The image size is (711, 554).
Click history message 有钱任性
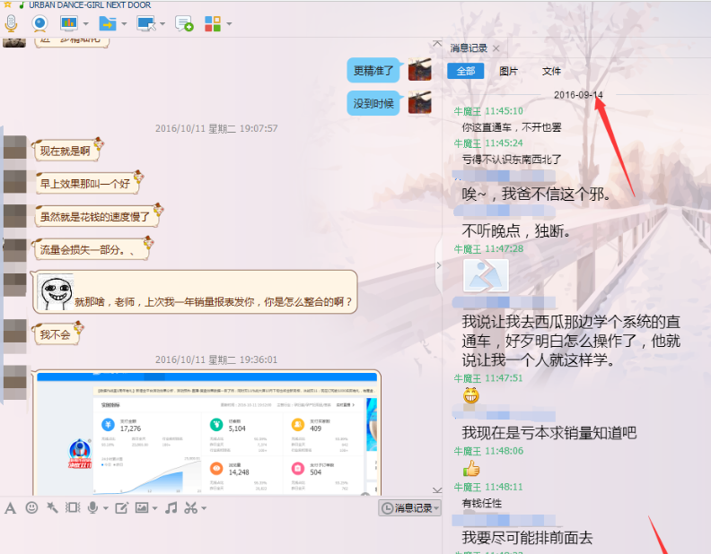click(481, 503)
